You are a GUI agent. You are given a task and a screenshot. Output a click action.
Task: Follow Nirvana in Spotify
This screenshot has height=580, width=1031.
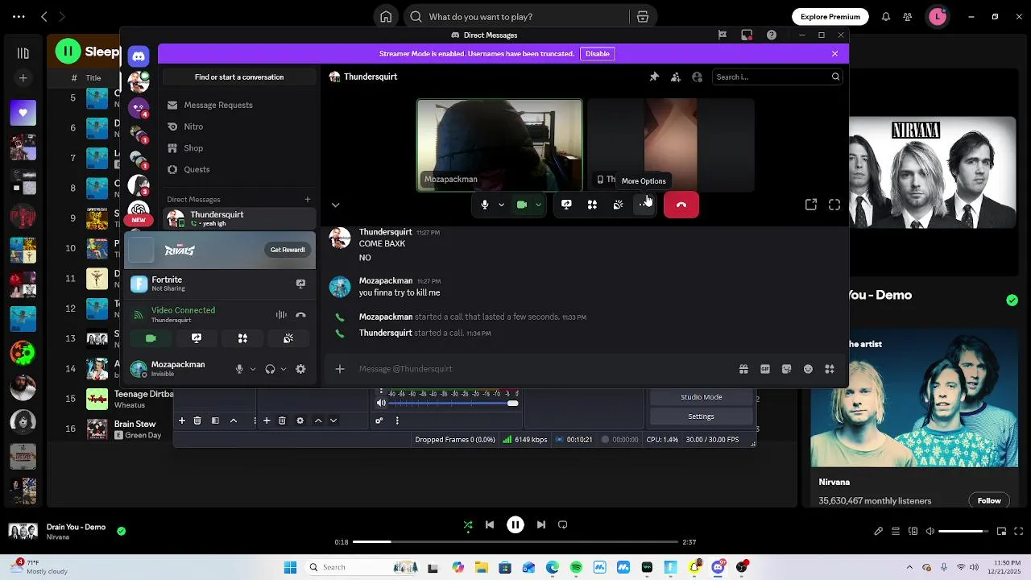pyautogui.click(x=989, y=500)
